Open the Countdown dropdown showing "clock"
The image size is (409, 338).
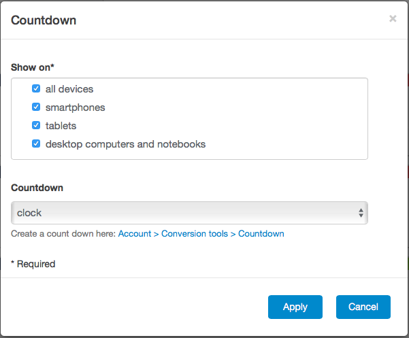(189, 213)
